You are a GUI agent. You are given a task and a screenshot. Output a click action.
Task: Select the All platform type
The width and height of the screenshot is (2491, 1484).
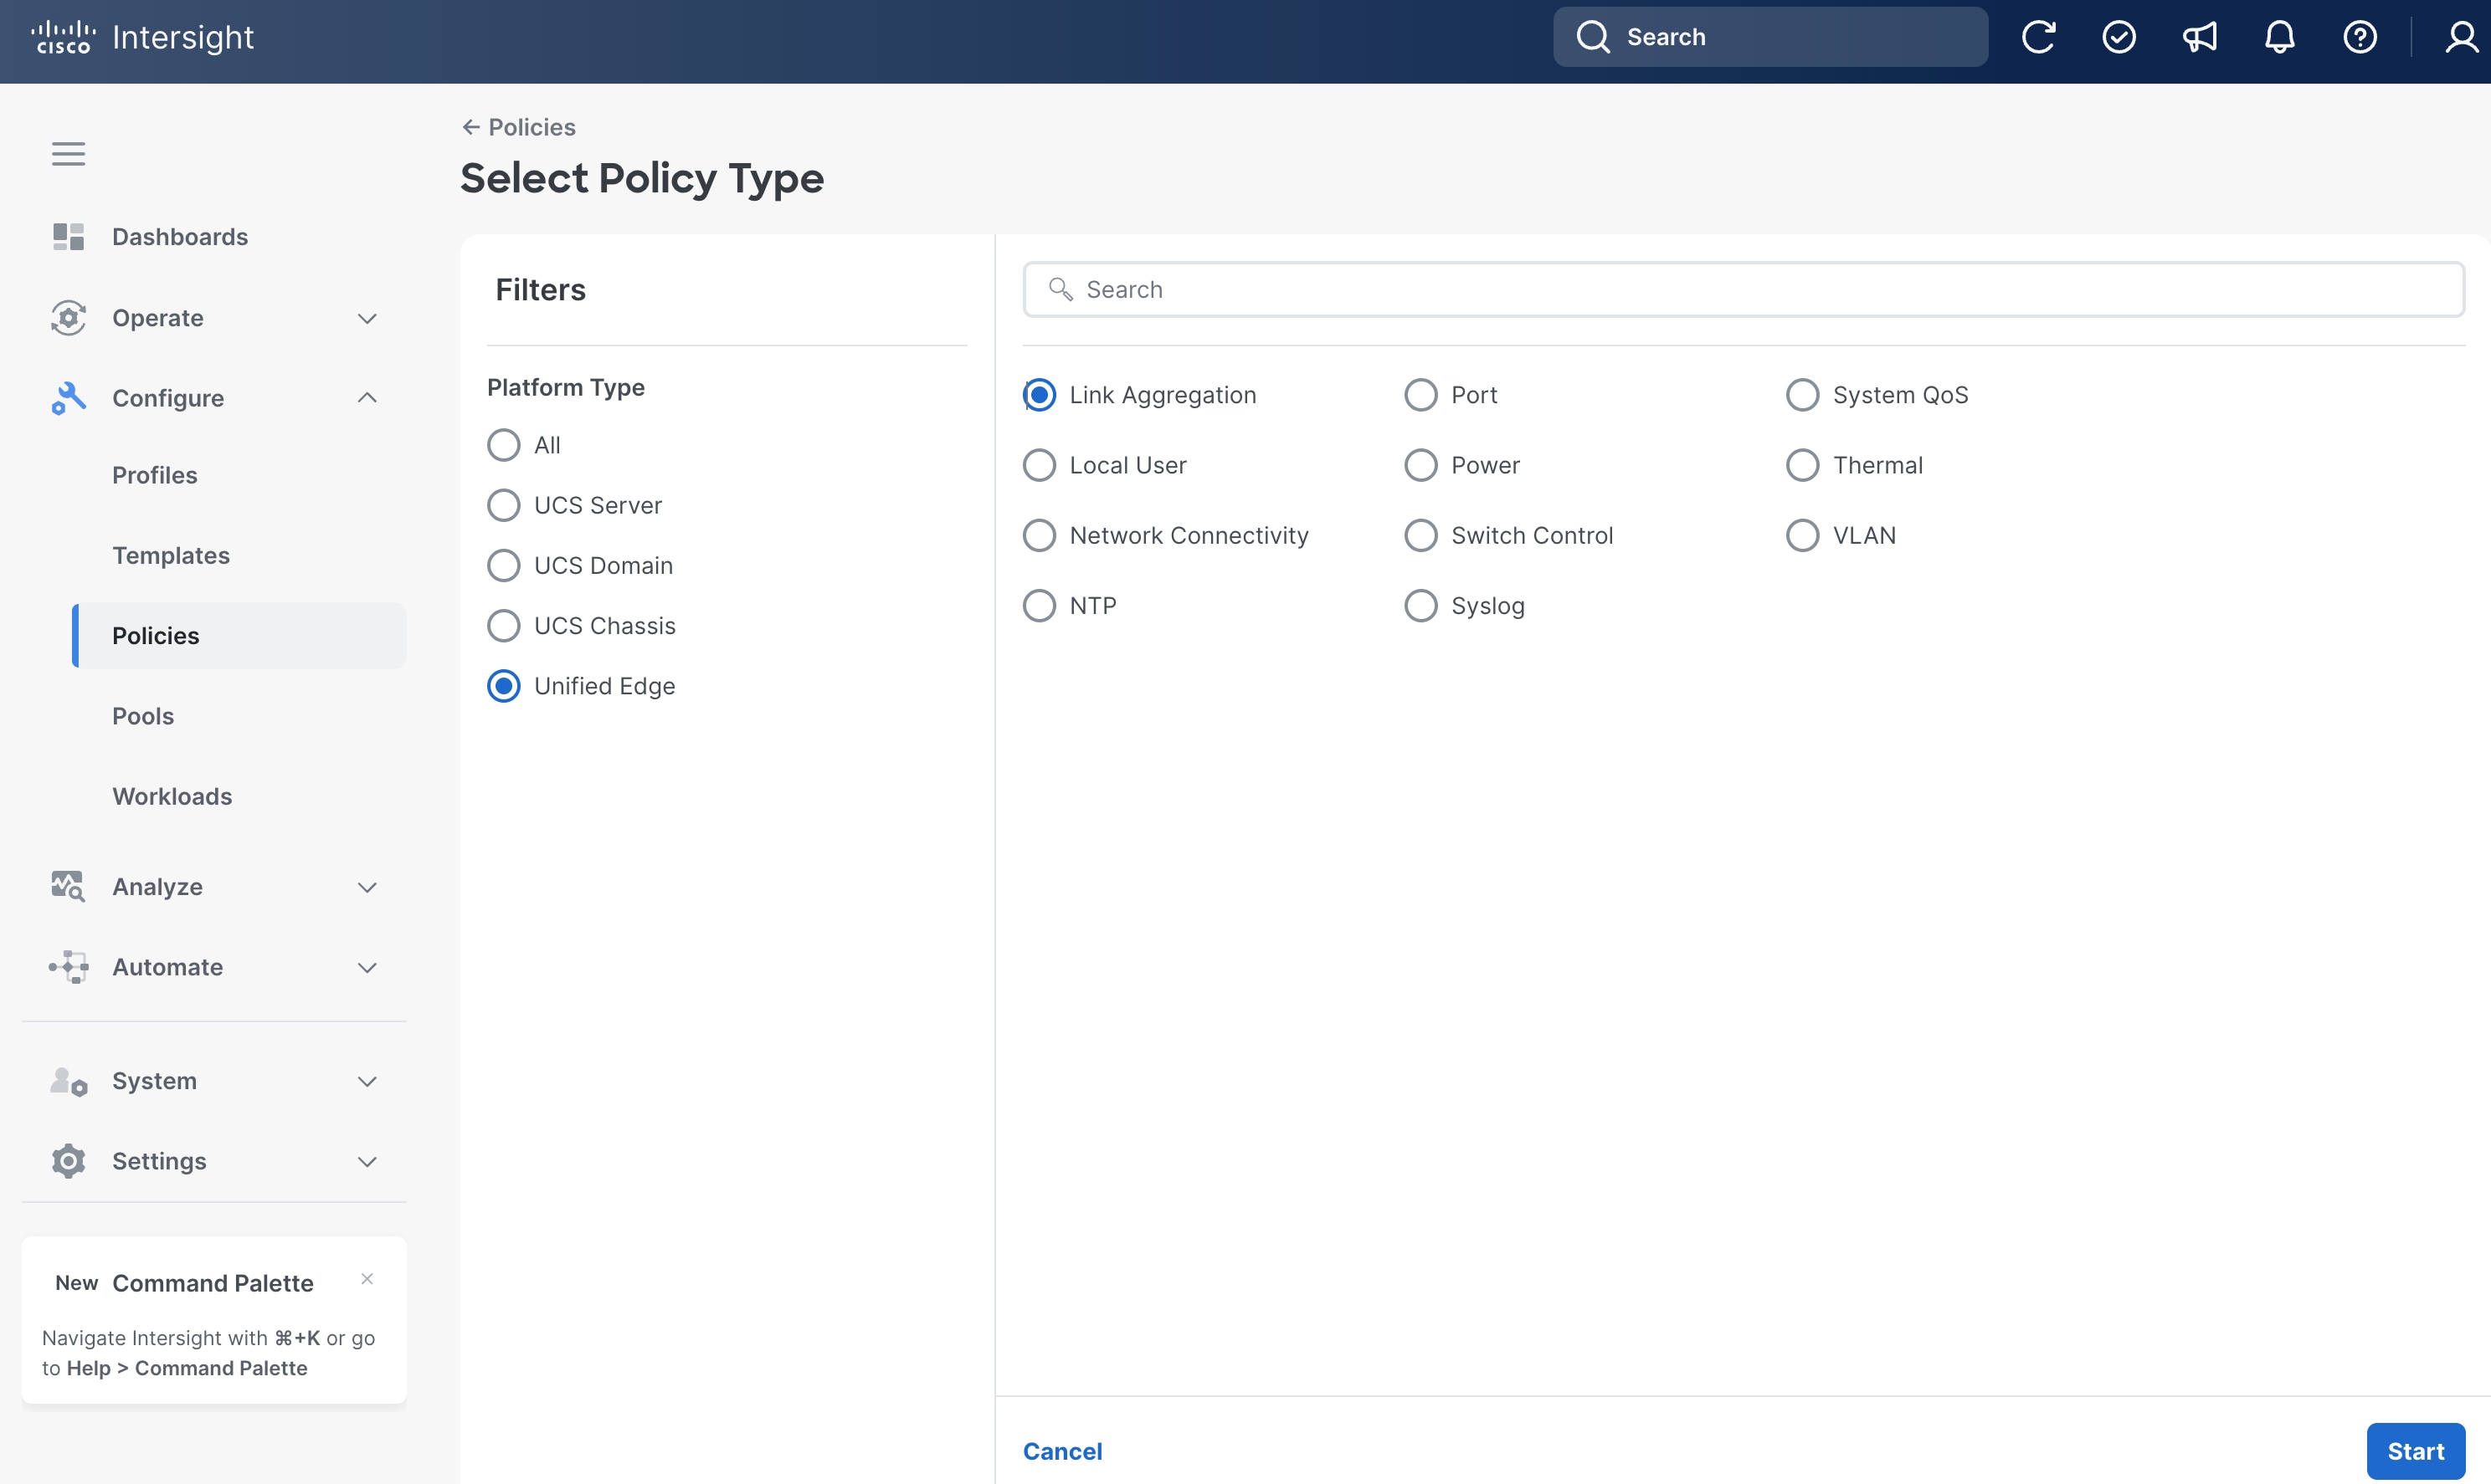(x=503, y=445)
